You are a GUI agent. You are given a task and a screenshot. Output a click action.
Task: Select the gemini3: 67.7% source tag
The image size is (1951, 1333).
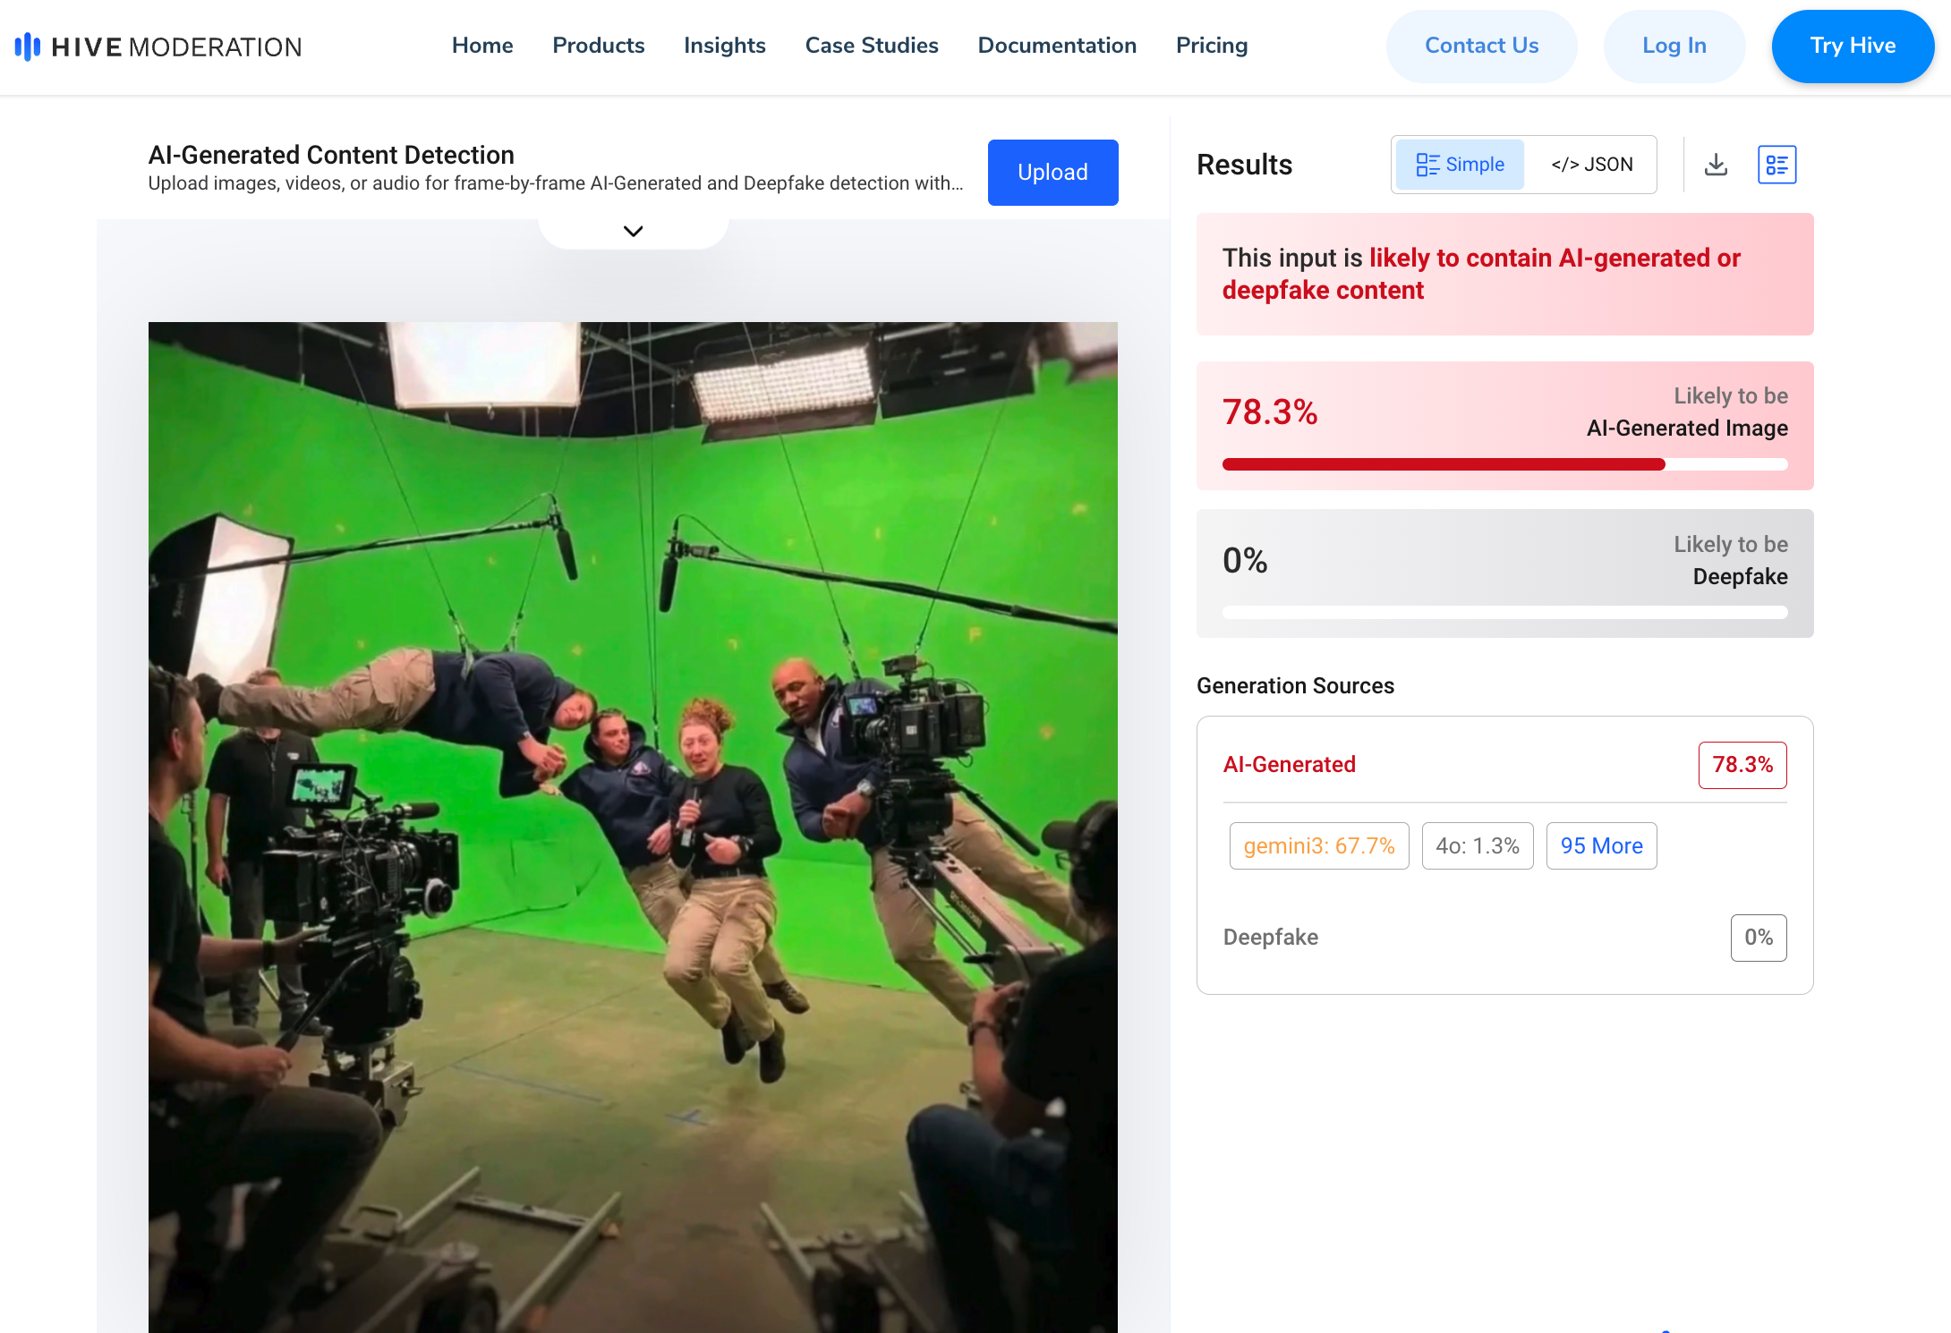coord(1318,845)
